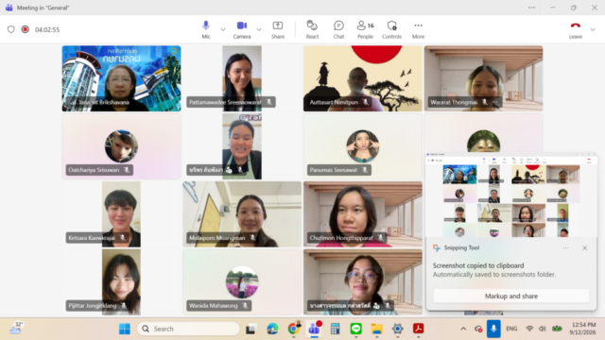Select Chutimon Hongthipparat's video tile
The width and height of the screenshot is (605, 340).
tap(363, 214)
